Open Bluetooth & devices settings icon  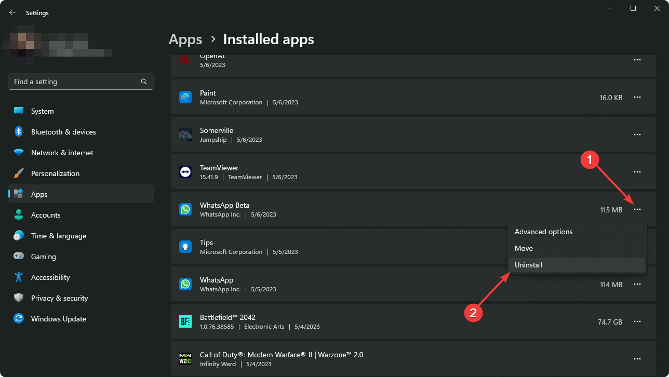click(19, 132)
